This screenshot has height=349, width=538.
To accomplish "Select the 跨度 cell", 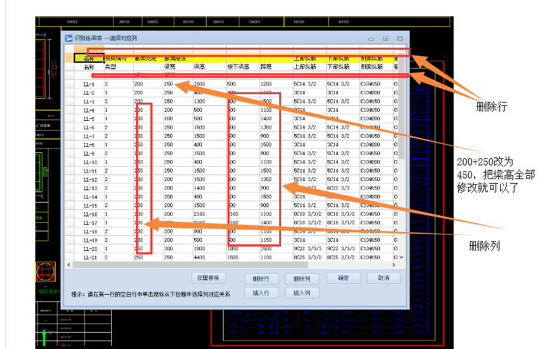I will (x=277, y=67).
